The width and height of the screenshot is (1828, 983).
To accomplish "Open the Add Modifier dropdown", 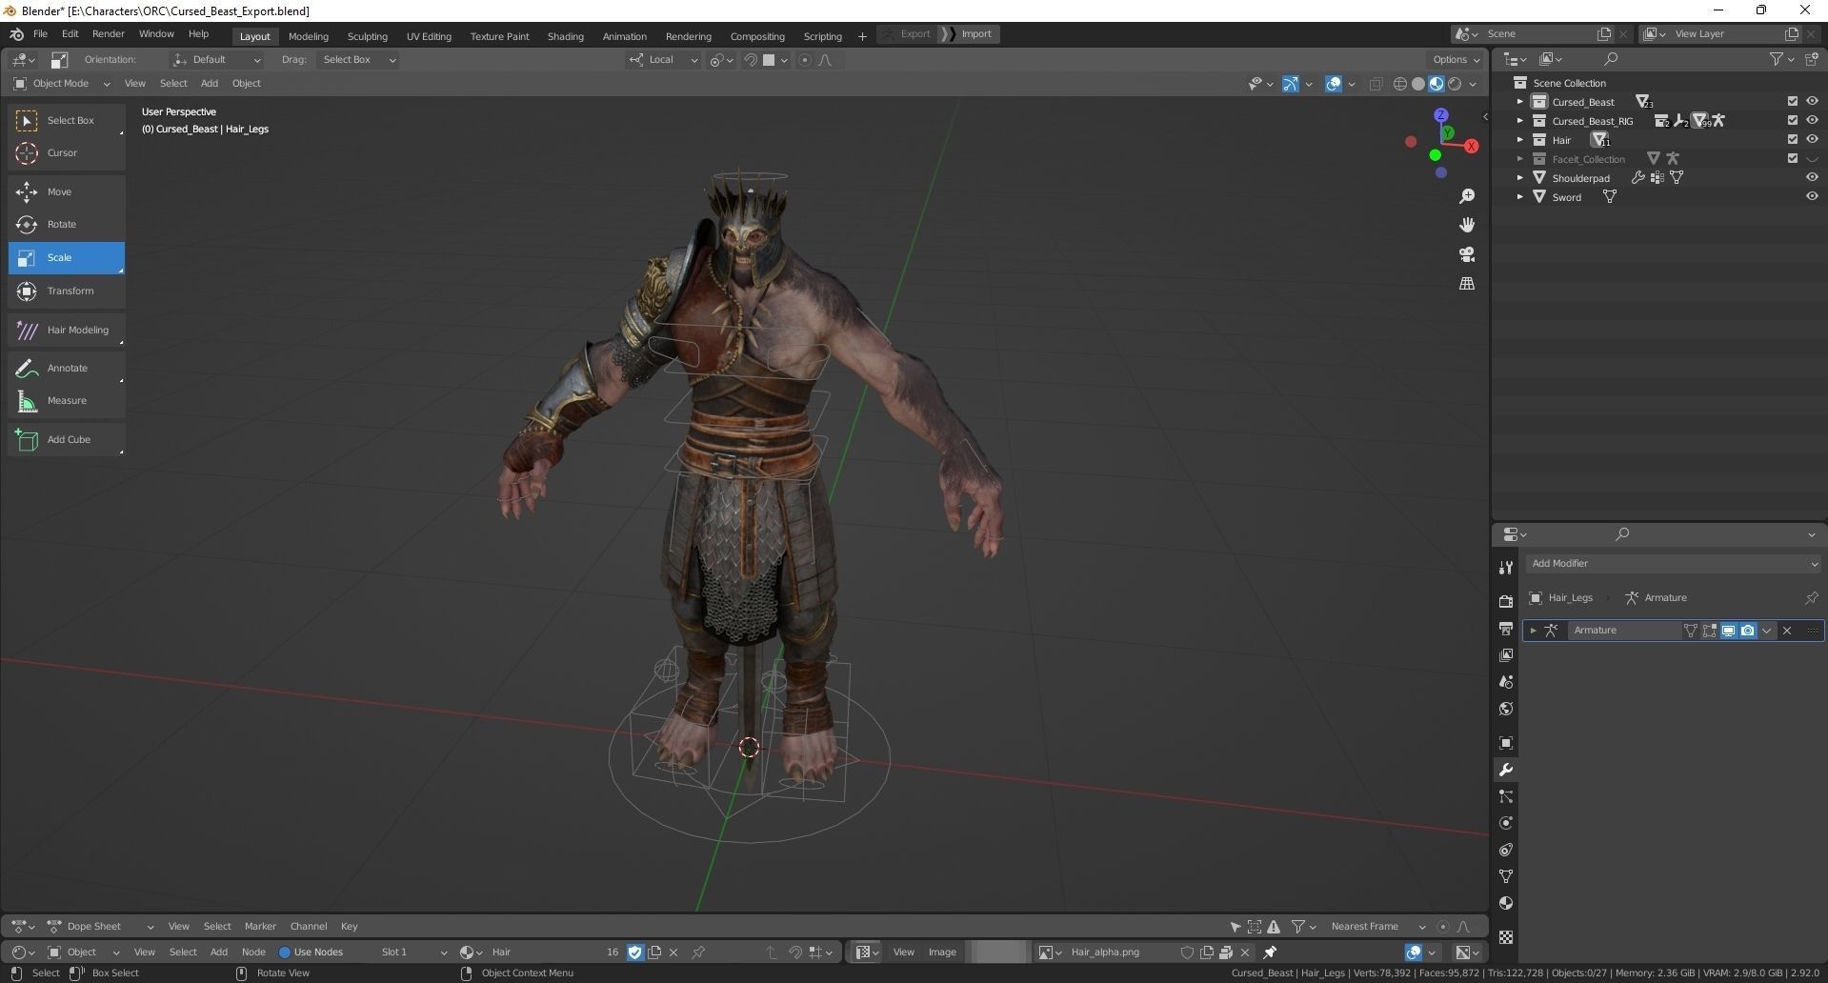I will 1673,564.
